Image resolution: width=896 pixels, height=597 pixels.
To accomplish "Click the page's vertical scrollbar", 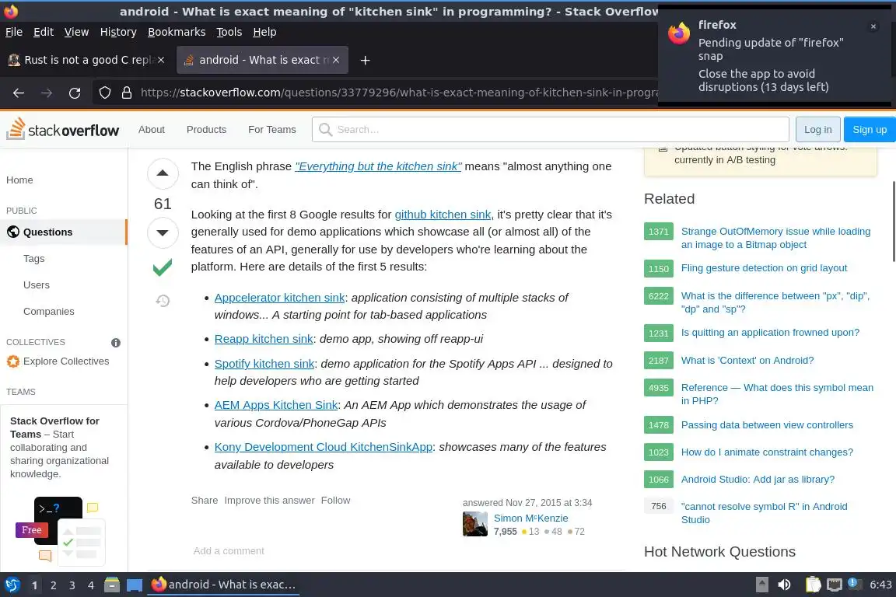I will tap(893, 221).
